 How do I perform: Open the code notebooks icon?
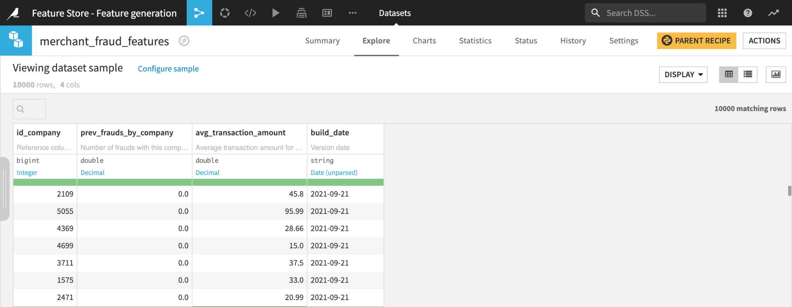coord(250,13)
